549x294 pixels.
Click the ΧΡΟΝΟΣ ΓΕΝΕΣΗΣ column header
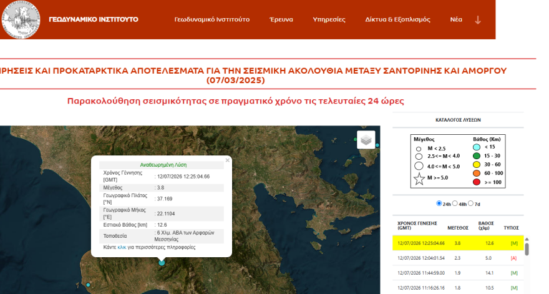417,225
